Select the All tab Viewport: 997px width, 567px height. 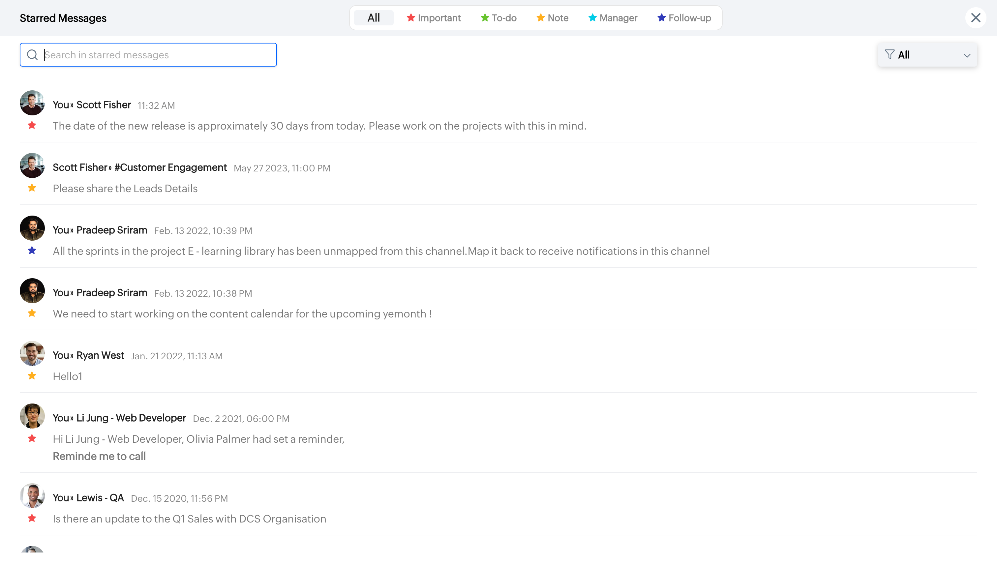point(374,18)
